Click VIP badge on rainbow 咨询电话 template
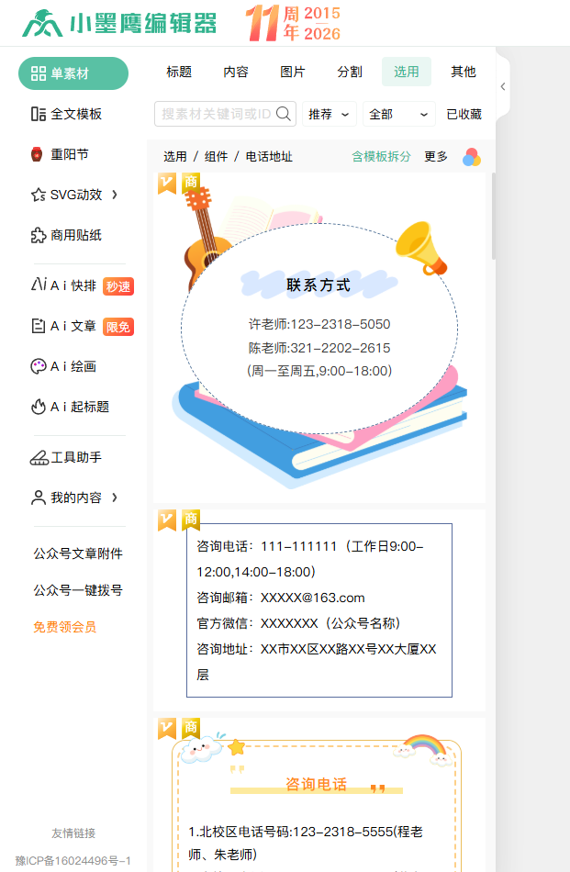The height and width of the screenshot is (872, 570). click(x=167, y=728)
